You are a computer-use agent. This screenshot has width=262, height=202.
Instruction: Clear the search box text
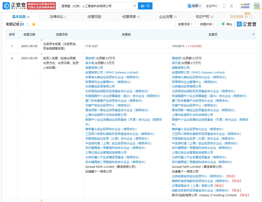tap(135, 6)
